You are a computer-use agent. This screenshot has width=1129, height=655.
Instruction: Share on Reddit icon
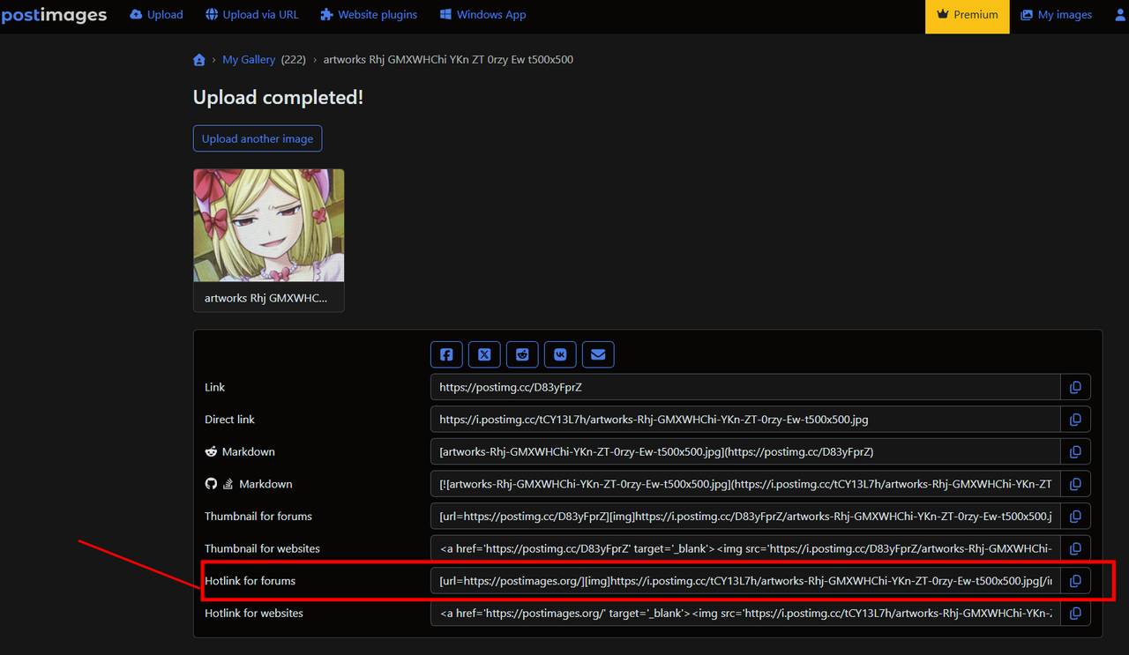point(522,354)
